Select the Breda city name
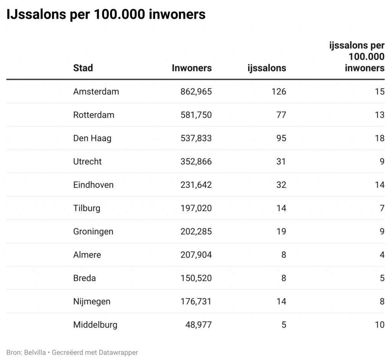 click(x=84, y=278)
